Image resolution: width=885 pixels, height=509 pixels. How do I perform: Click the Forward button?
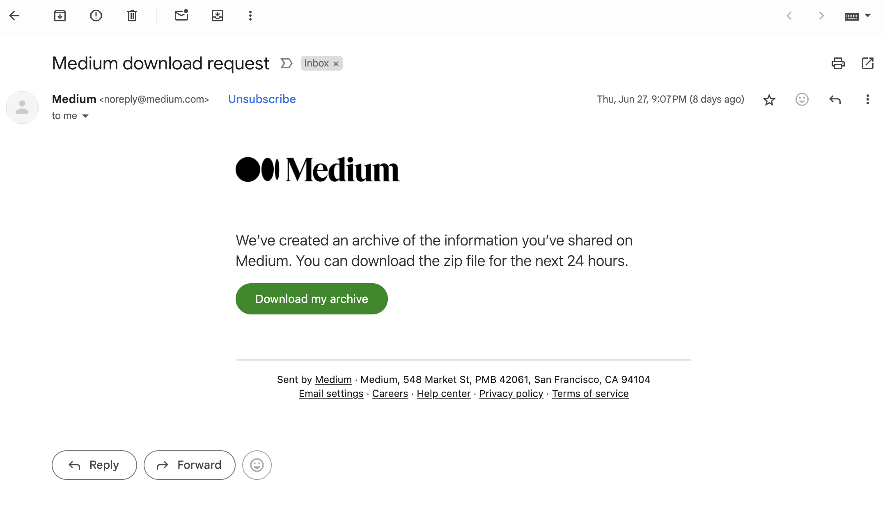point(189,465)
